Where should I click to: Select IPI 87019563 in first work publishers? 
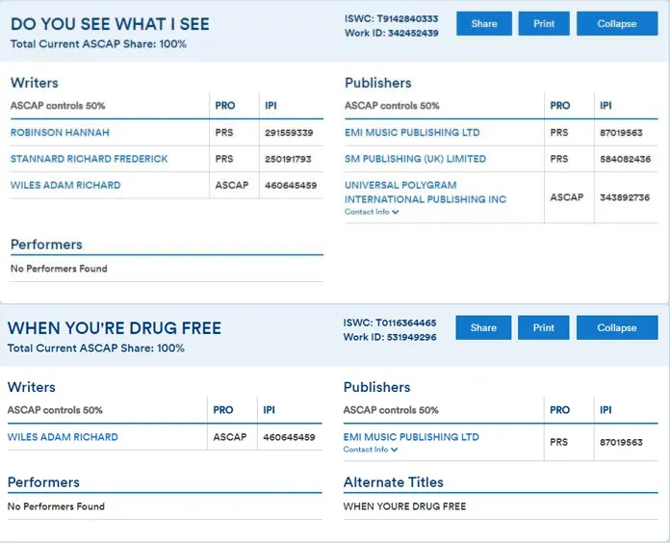pyautogui.click(x=621, y=133)
